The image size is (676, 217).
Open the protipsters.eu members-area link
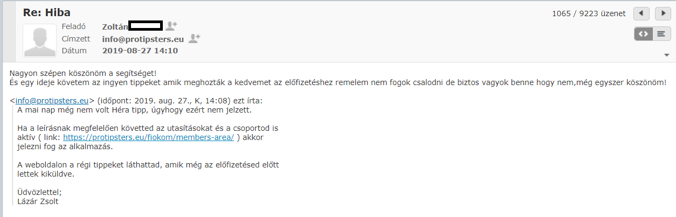156,137
